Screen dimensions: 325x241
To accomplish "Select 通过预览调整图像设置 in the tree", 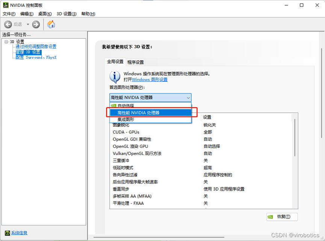I will [x=36, y=47].
